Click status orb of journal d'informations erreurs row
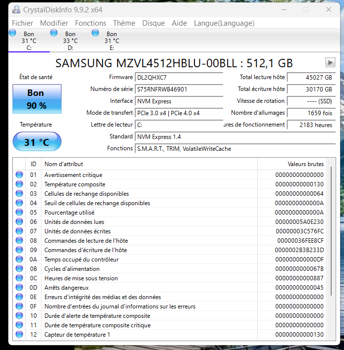 (19, 306)
